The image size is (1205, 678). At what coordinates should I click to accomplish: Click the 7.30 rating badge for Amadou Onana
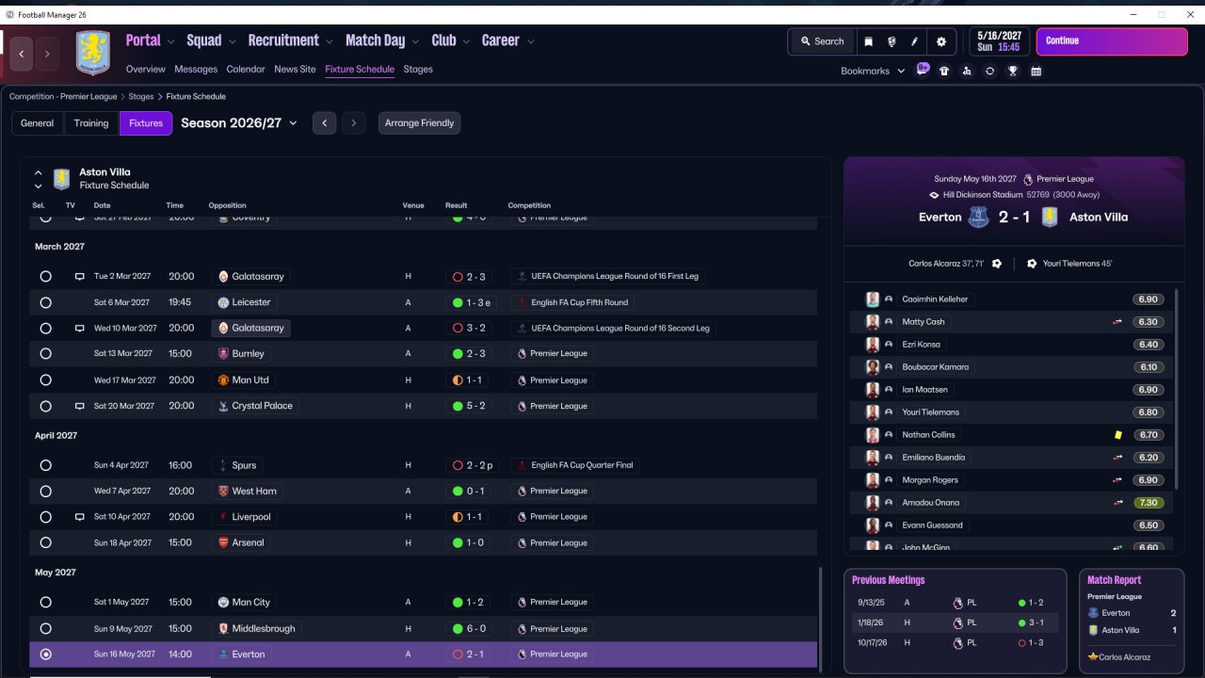point(1149,503)
